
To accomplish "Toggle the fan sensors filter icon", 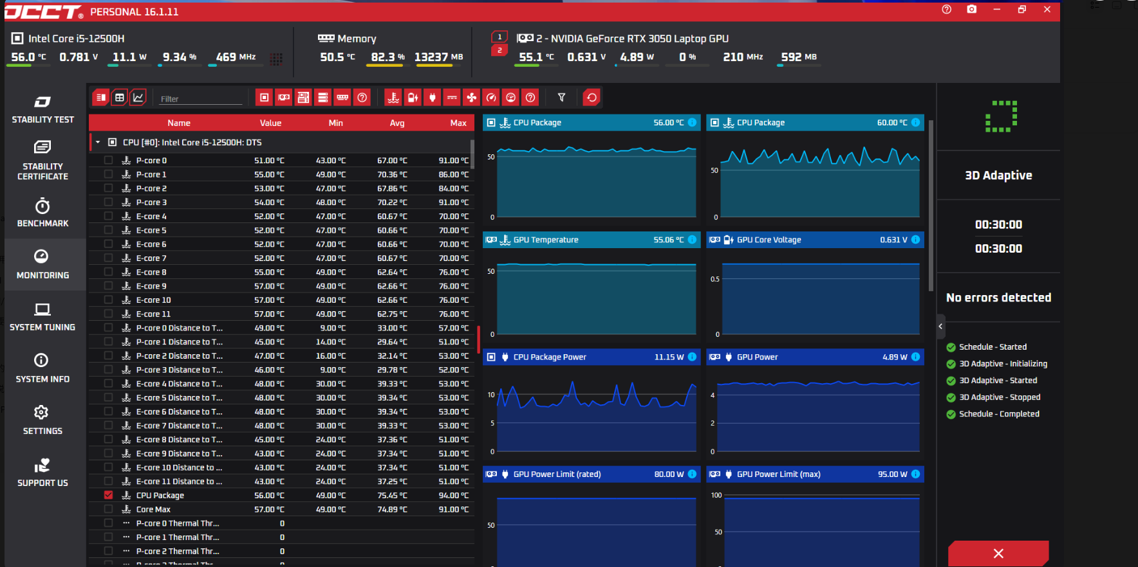I will (472, 98).
